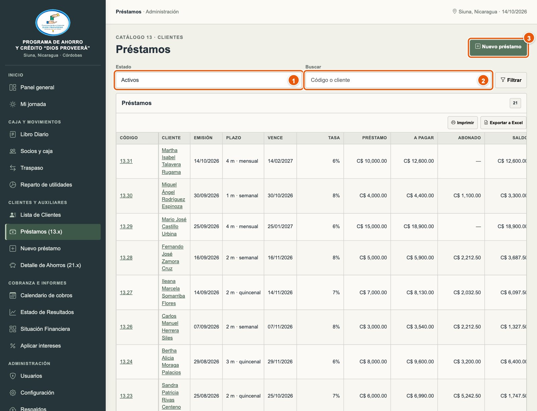This screenshot has width=537, height=411.
Task: Click the Filtrar button
Action: click(x=511, y=80)
